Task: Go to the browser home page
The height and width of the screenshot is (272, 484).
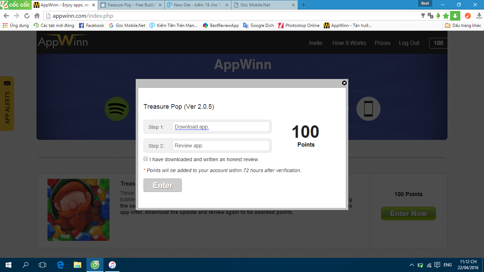Action: click(37, 16)
